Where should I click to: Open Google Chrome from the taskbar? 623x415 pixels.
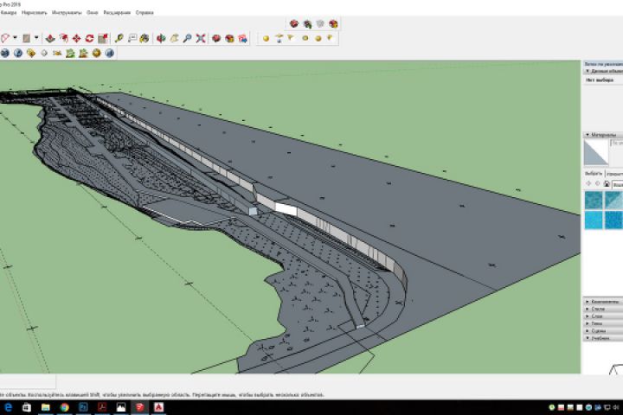tap(64, 406)
